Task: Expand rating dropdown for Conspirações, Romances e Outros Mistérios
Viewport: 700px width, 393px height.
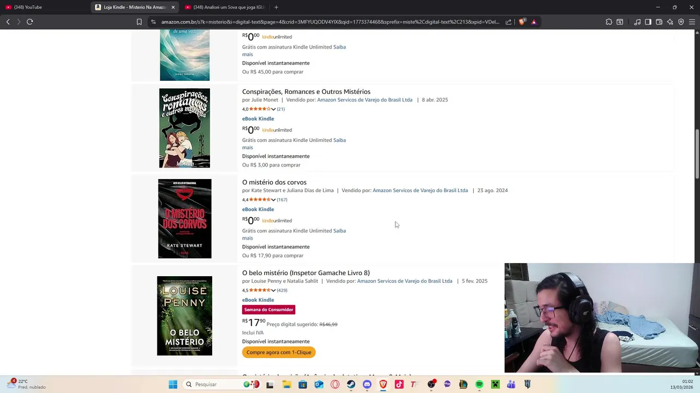Action: (x=273, y=109)
